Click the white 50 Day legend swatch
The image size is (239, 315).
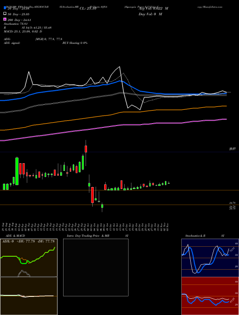[5, 14]
